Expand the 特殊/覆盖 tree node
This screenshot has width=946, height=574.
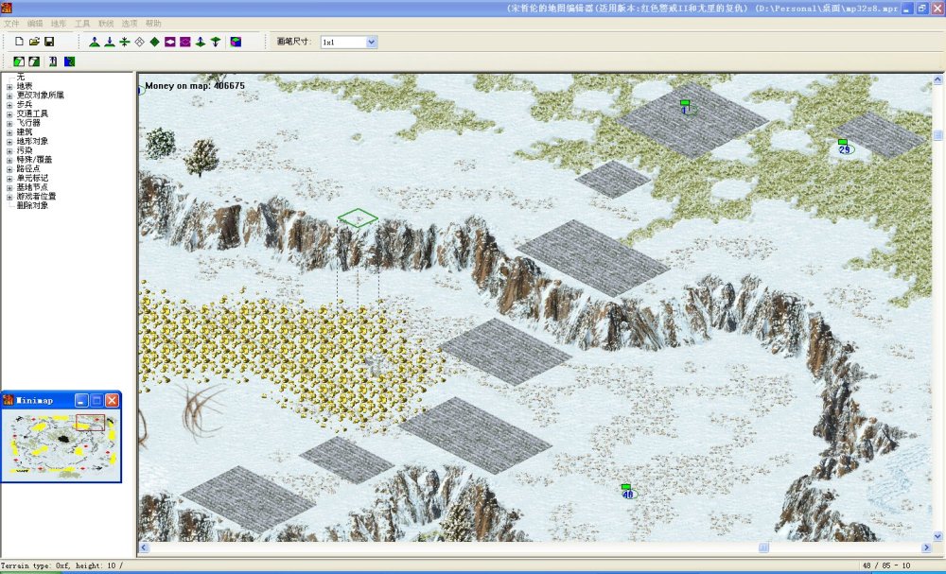pyautogui.click(x=9, y=161)
